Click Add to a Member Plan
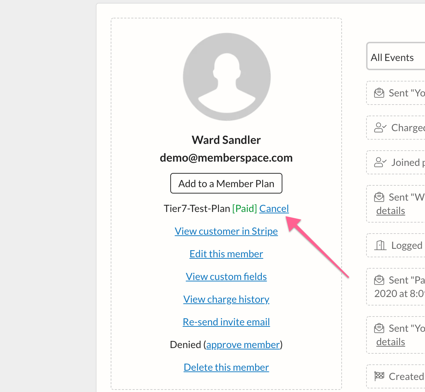 click(x=226, y=183)
